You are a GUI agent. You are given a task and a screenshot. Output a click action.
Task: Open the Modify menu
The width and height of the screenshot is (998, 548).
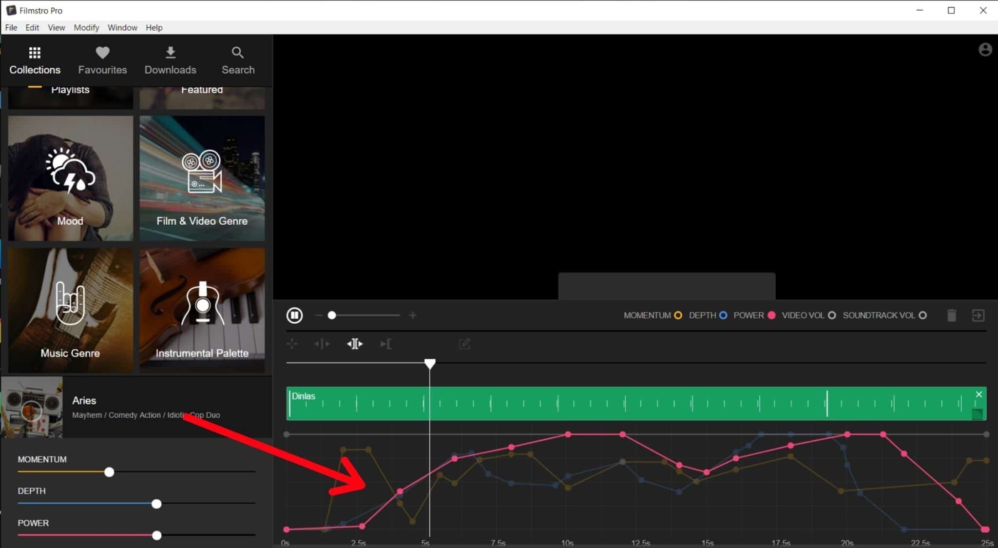pos(86,28)
